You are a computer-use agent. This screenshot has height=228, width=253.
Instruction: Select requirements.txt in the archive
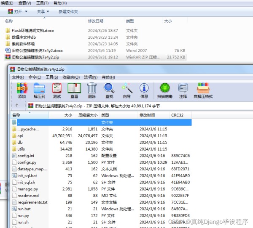tap(102, 202)
